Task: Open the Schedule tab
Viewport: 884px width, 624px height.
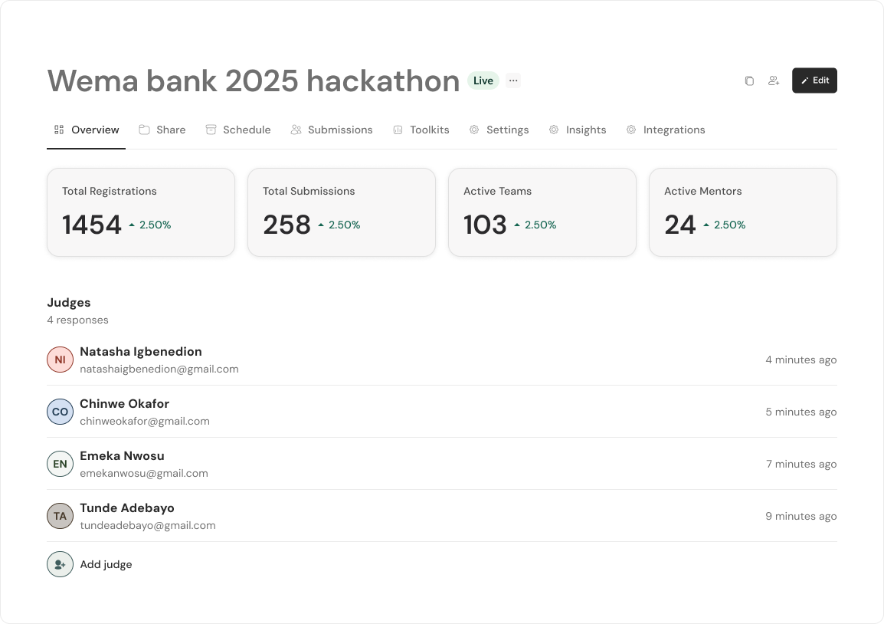Action: [238, 130]
